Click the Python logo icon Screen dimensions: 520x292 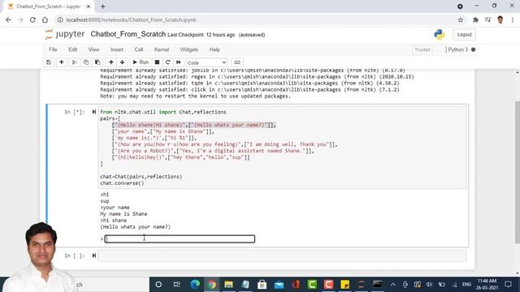pos(440,34)
